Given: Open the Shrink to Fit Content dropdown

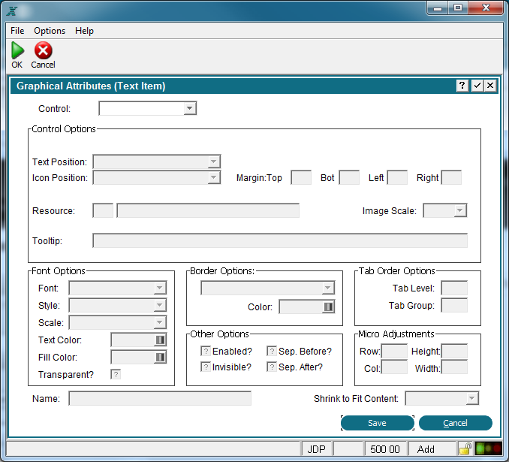Looking at the screenshot, I should tap(472, 398).
